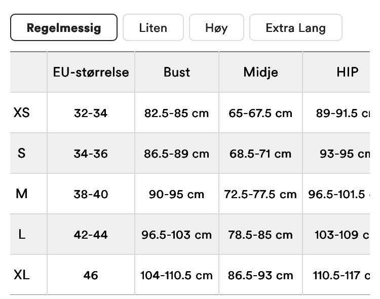Select the XL row label
Screen dimensions: 380x299
22,275
